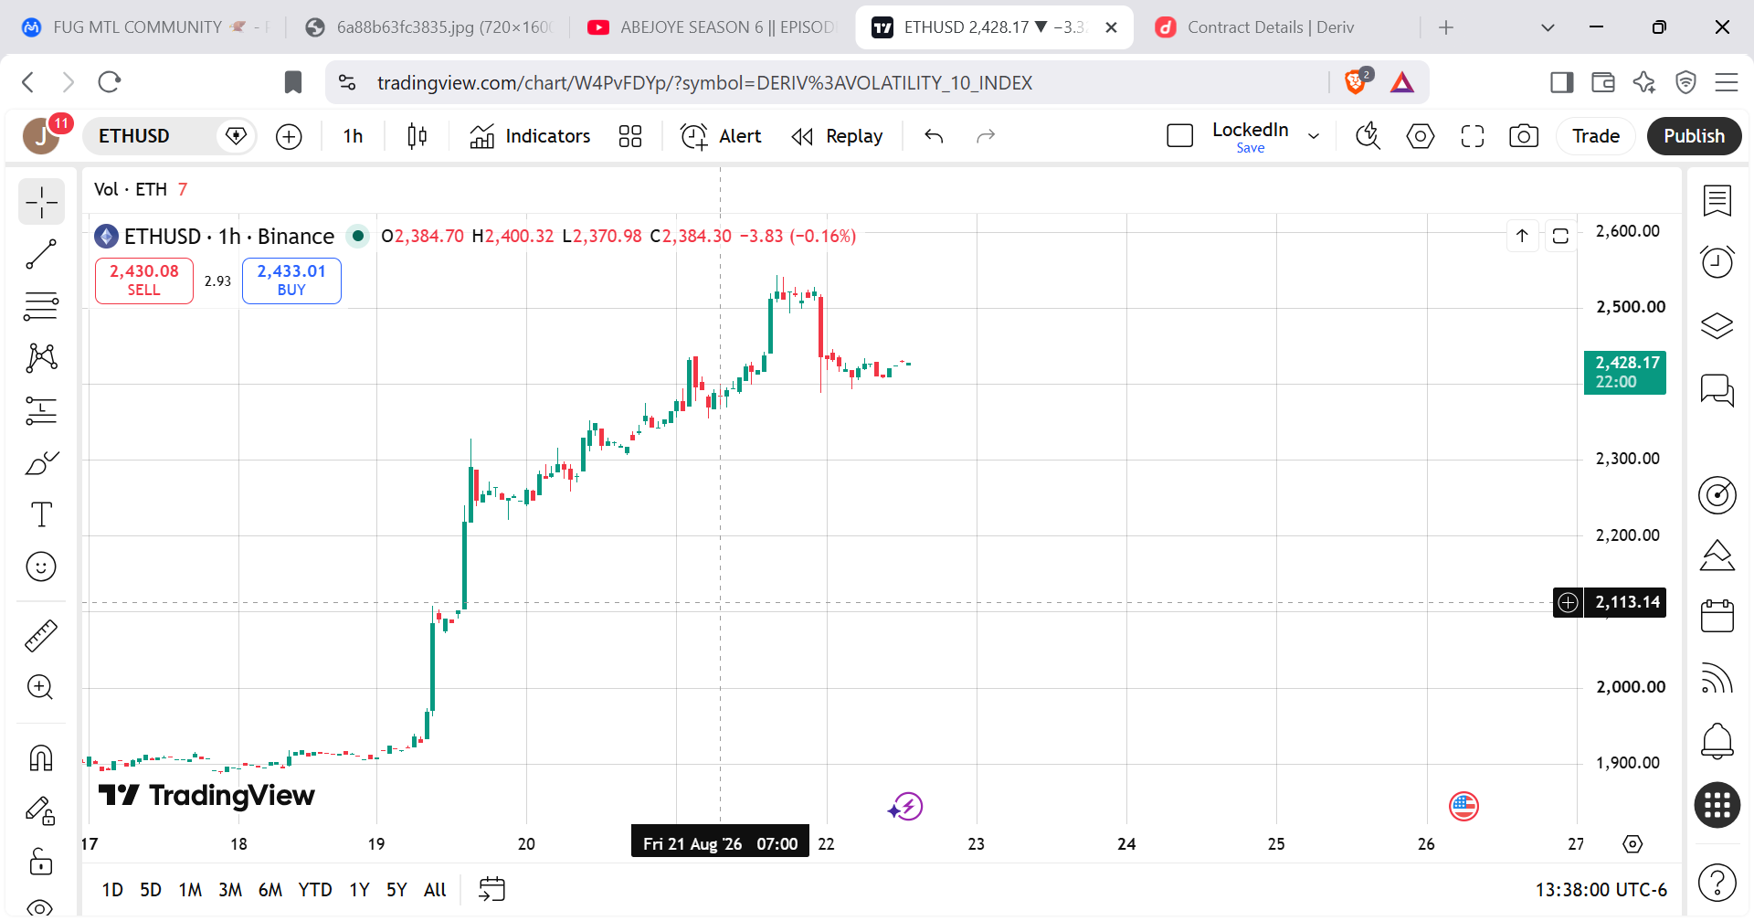Select the trend line drawing tool
This screenshot has height=921, width=1754.
pos(41,254)
